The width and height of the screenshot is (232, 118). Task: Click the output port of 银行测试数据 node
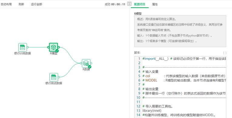(x=59, y=77)
